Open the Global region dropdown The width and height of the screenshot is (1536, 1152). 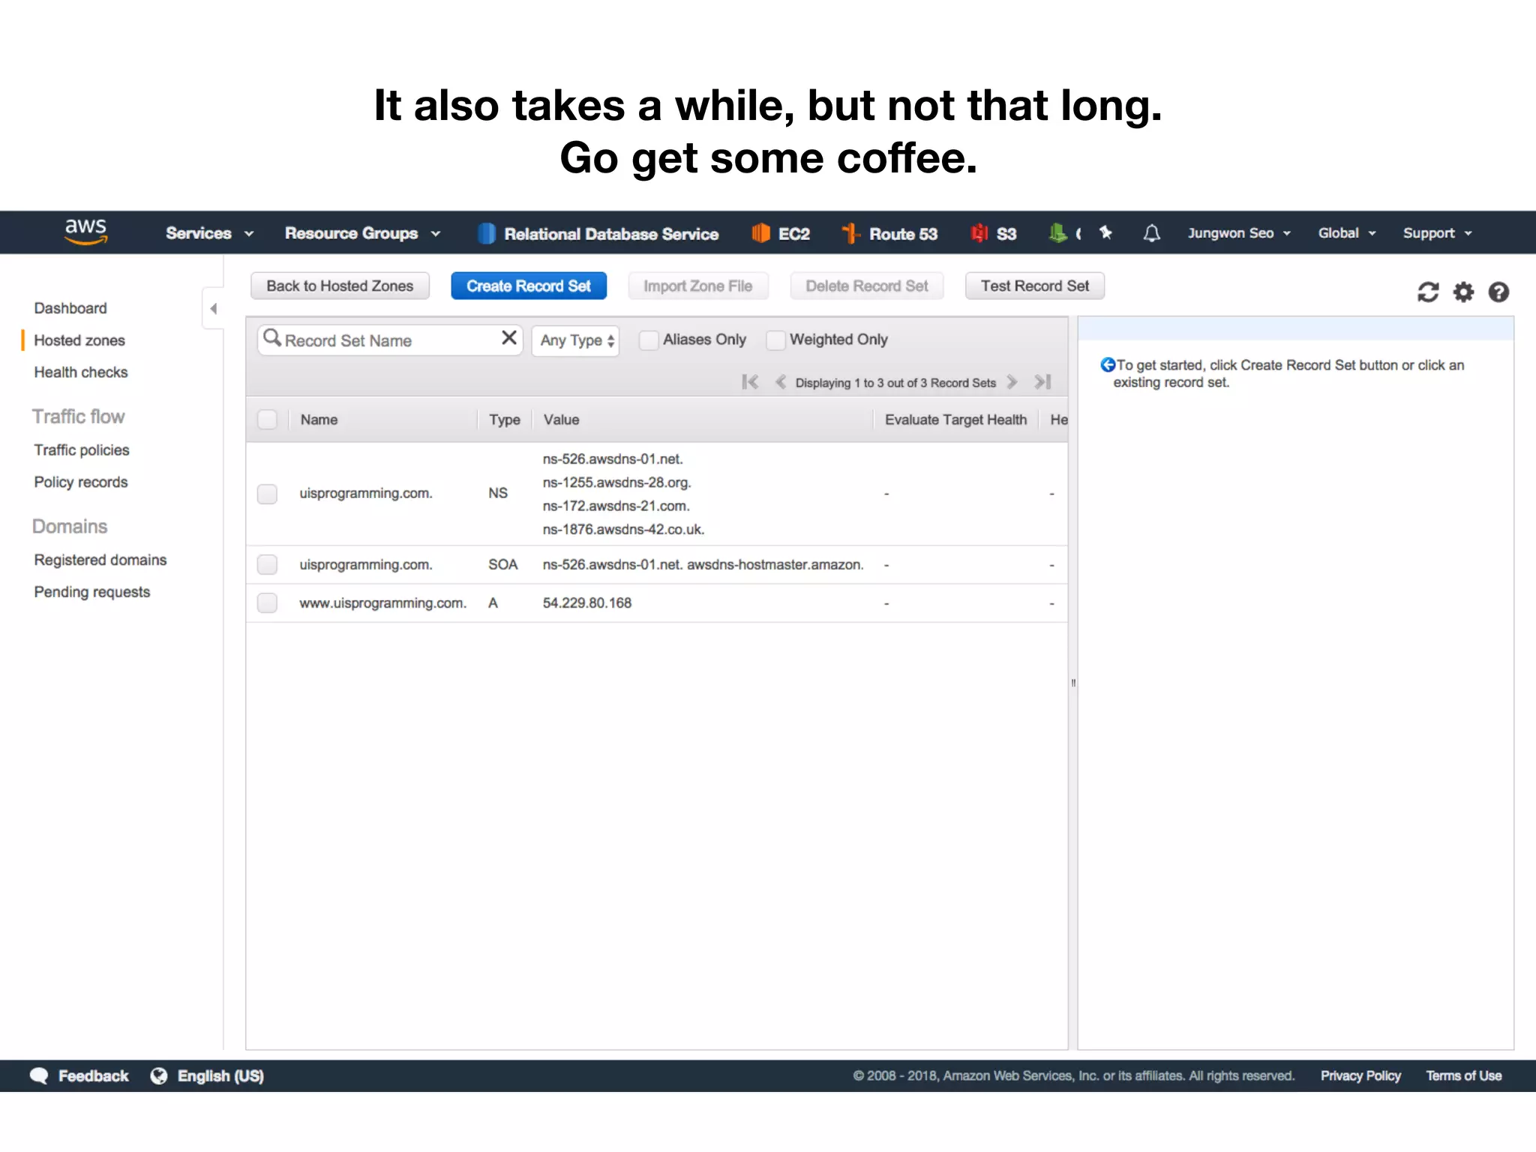click(1346, 233)
